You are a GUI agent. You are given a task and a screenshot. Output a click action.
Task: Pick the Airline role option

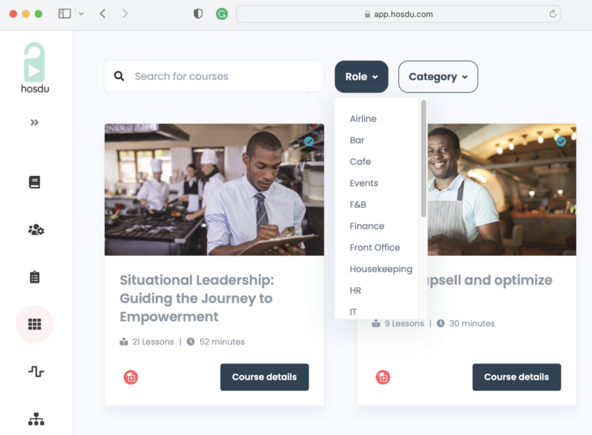click(x=363, y=119)
